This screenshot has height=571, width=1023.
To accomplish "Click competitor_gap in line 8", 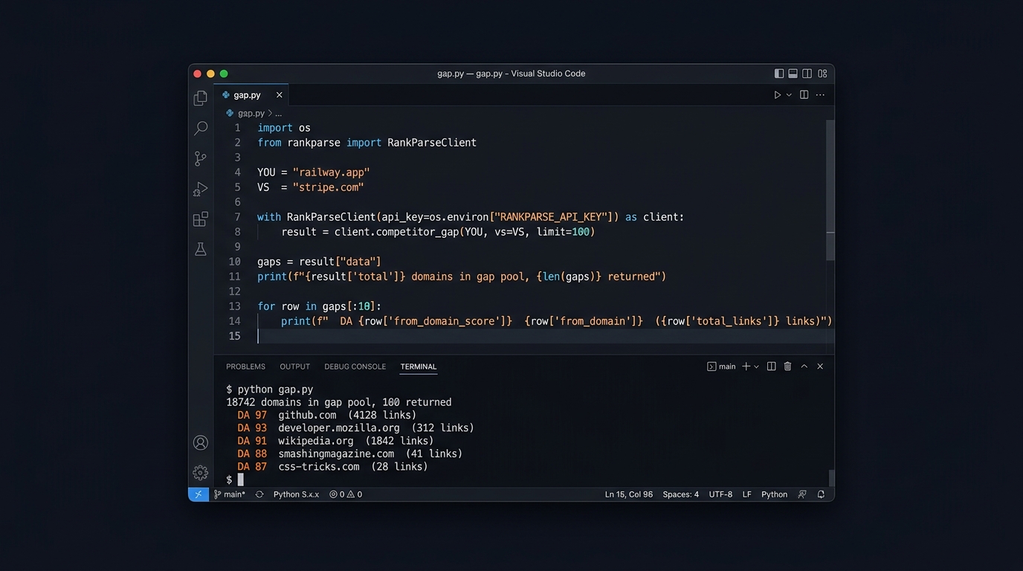I will [416, 232].
